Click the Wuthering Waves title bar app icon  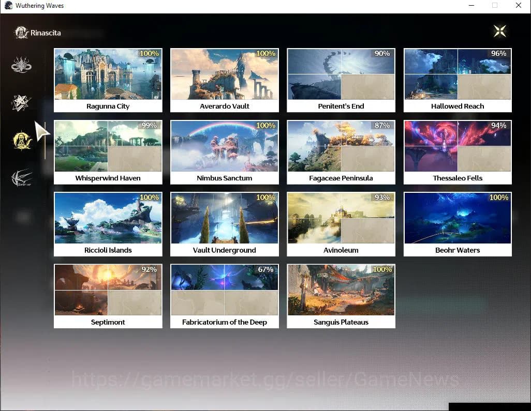[7, 6]
